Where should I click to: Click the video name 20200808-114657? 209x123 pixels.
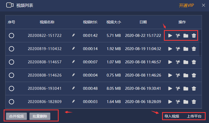pos(45,62)
